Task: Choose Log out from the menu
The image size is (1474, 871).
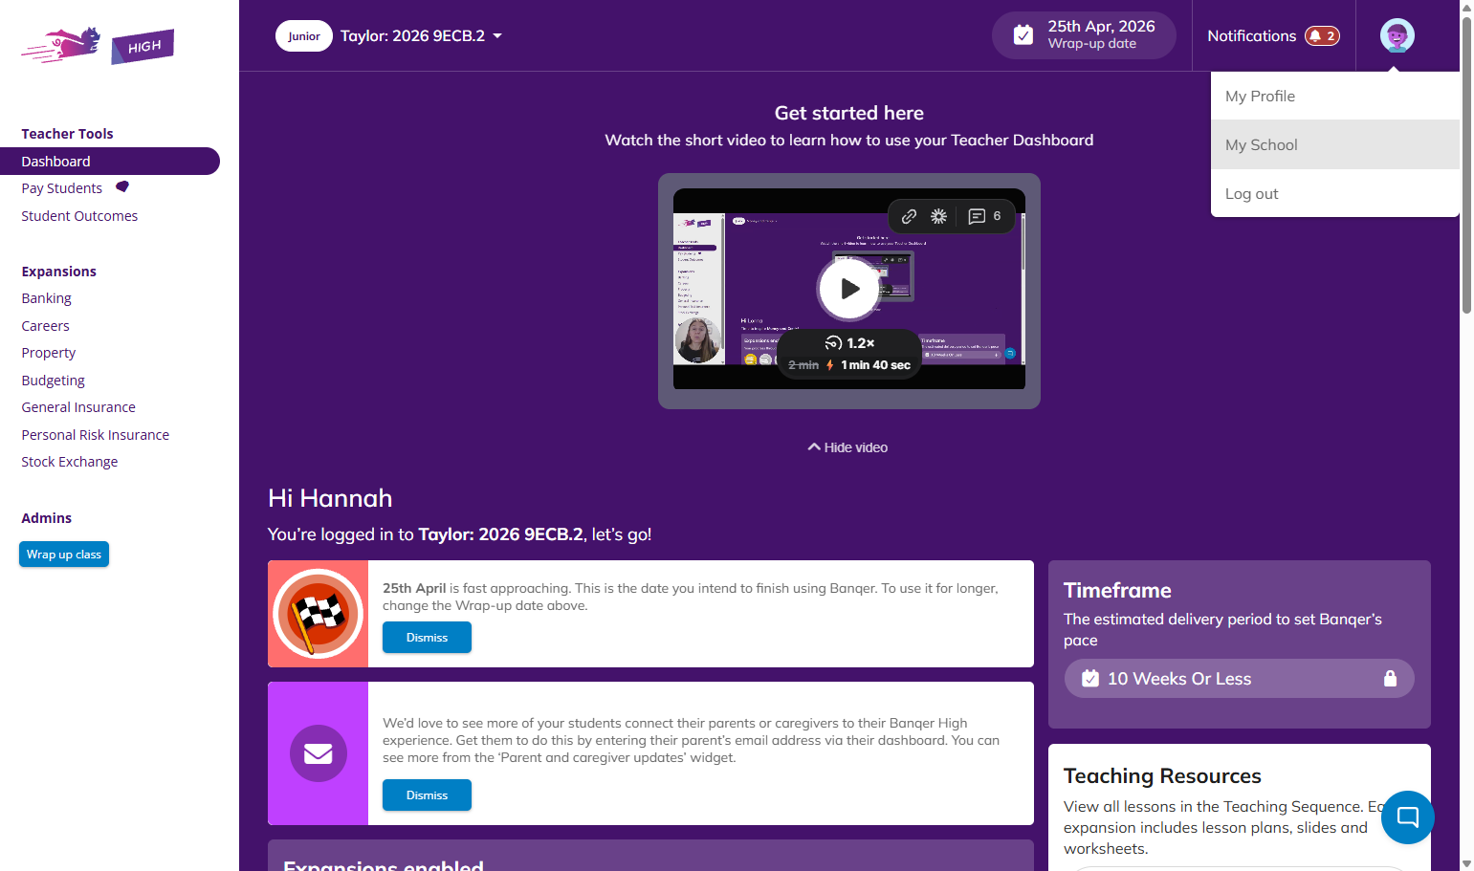Action: click(x=1334, y=193)
